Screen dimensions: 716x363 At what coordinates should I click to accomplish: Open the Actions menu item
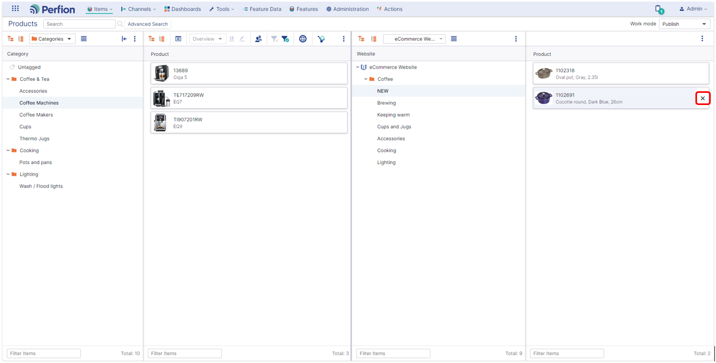coord(389,9)
